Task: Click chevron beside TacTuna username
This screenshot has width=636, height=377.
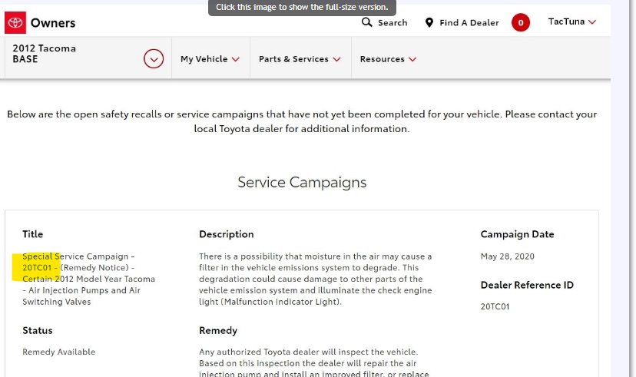Action: click(x=592, y=22)
